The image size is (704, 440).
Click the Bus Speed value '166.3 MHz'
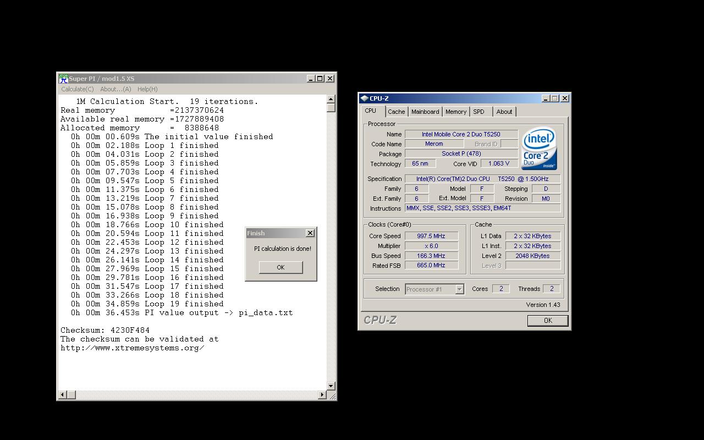[431, 256]
